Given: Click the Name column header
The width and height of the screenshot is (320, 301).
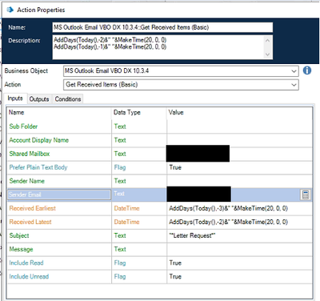Looking at the screenshot, I should click(16, 112).
